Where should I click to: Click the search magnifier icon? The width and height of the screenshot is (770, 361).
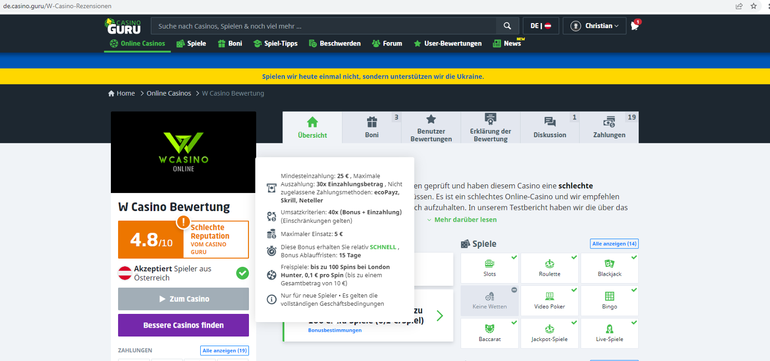click(x=507, y=26)
